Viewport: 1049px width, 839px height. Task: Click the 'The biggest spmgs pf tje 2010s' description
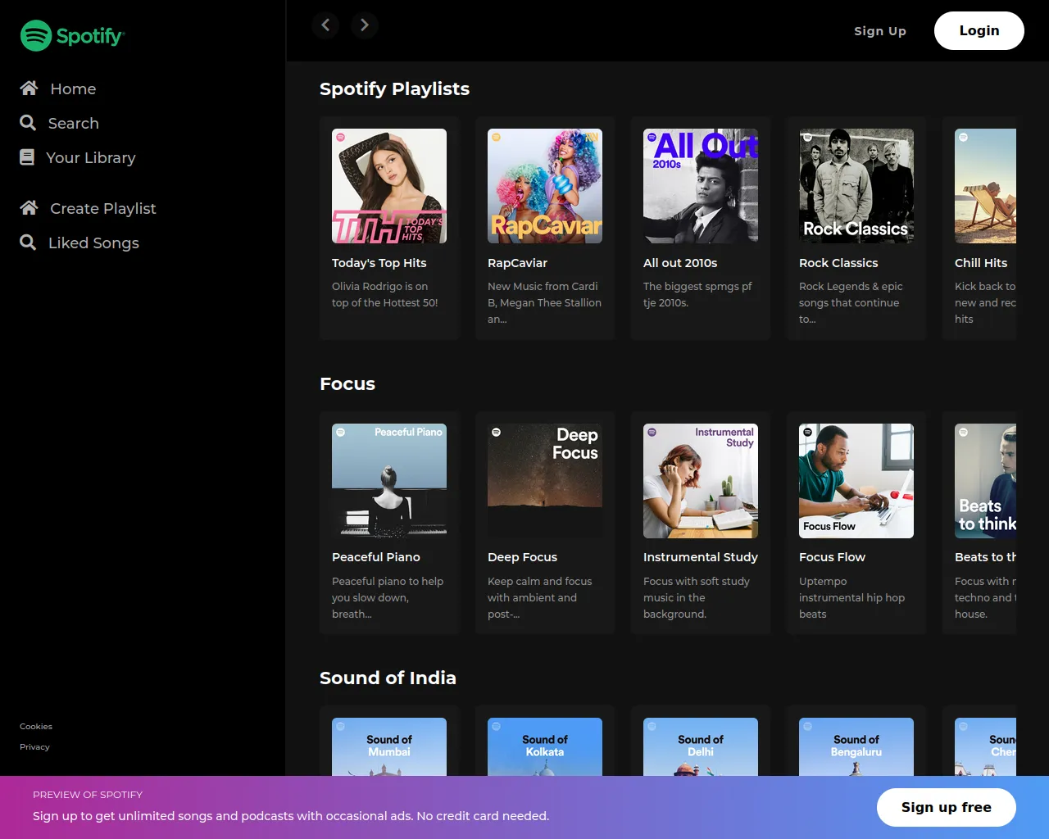tap(697, 295)
